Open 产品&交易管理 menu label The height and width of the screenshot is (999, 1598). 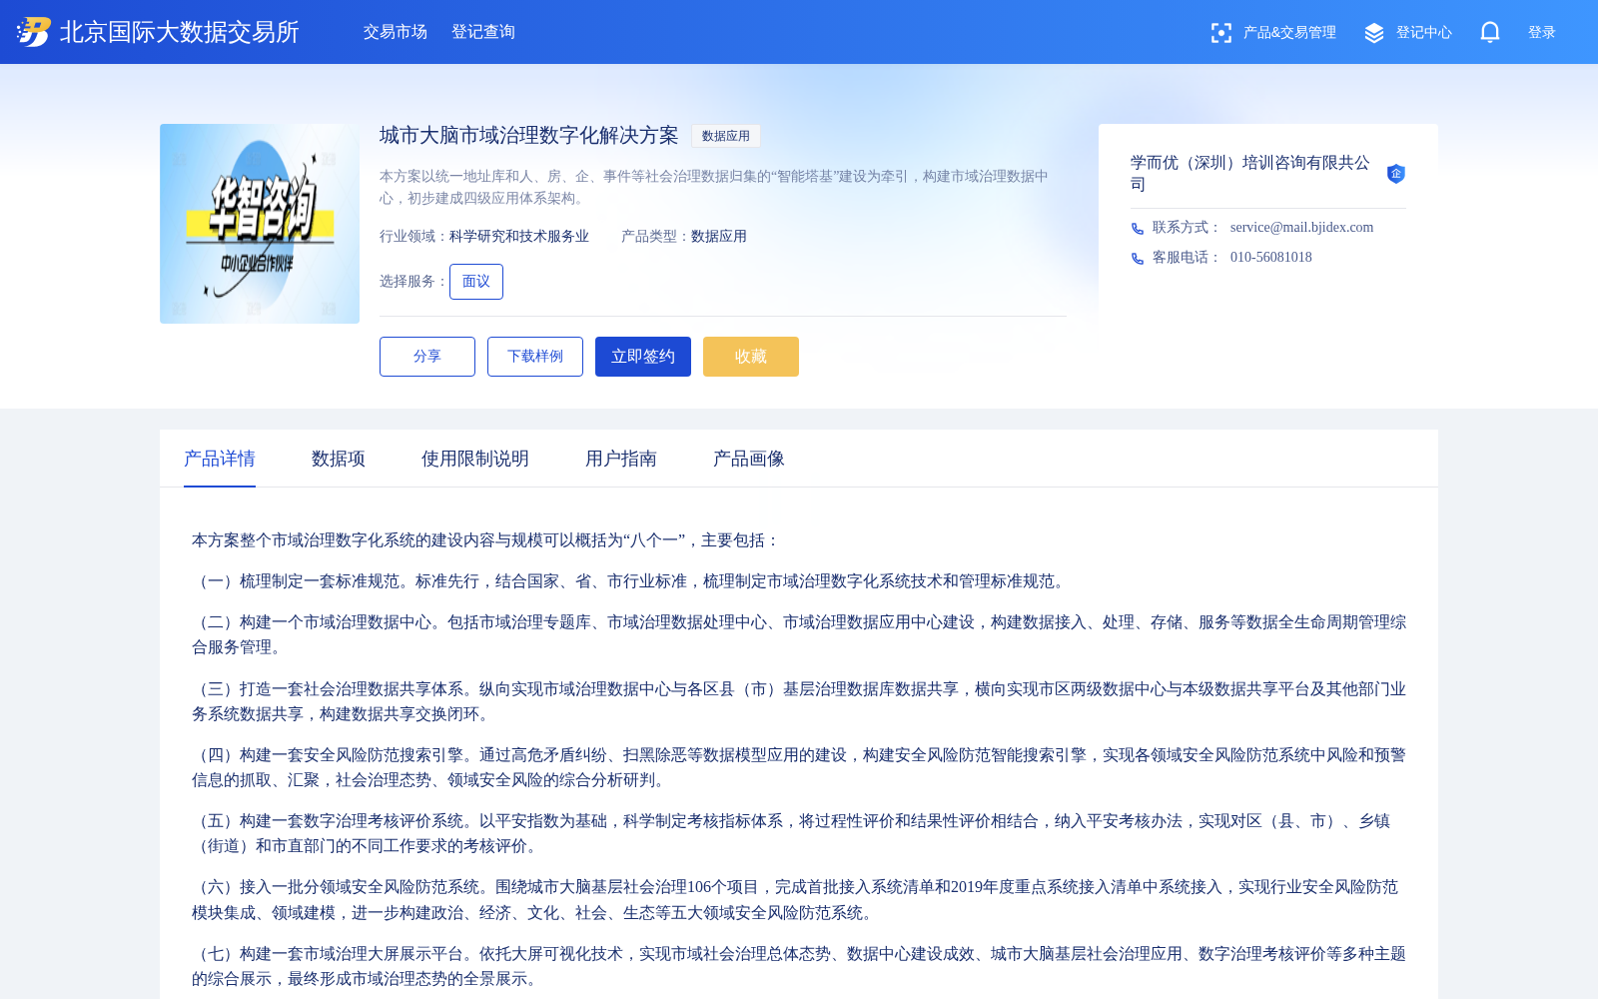point(1289,33)
